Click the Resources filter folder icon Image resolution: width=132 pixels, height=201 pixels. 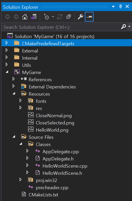click(x=24, y=94)
